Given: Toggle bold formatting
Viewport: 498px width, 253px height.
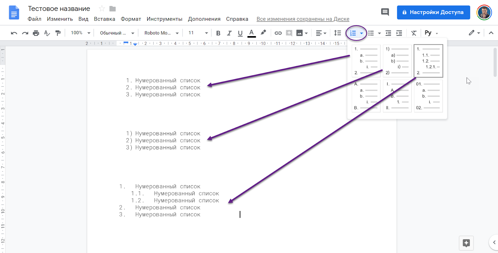Looking at the screenshot, I should pyautogui.click(x=218, y=33).
